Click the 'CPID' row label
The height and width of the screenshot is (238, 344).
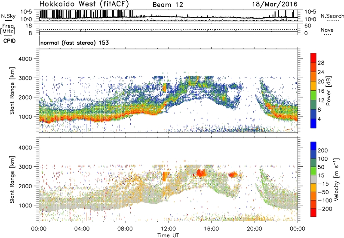point(9,41)
